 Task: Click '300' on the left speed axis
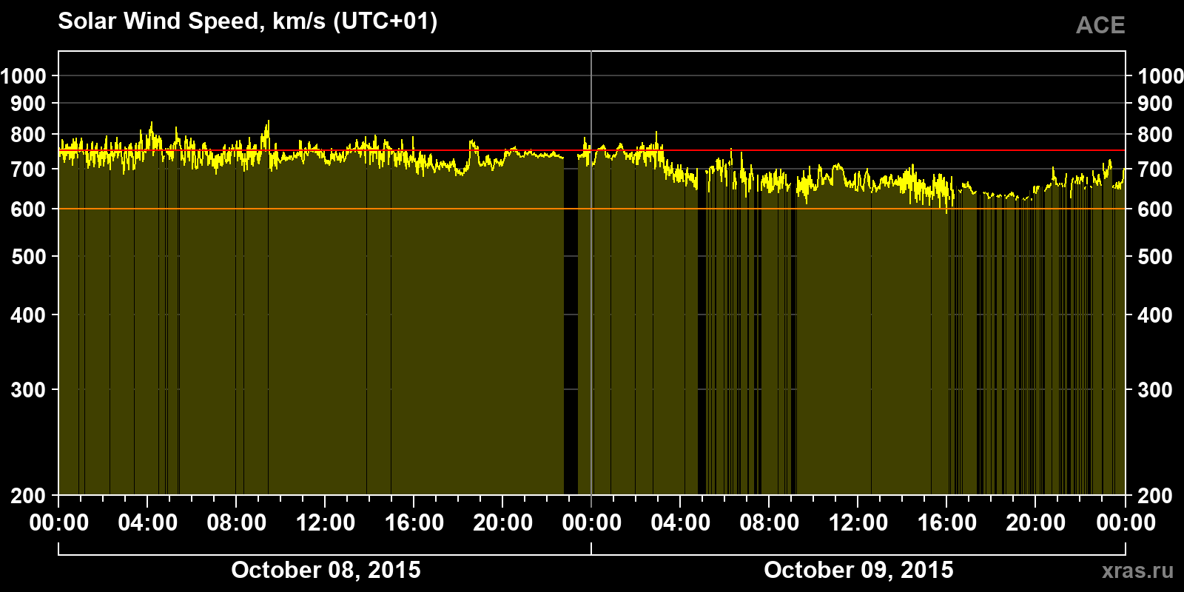coord(28,390)
